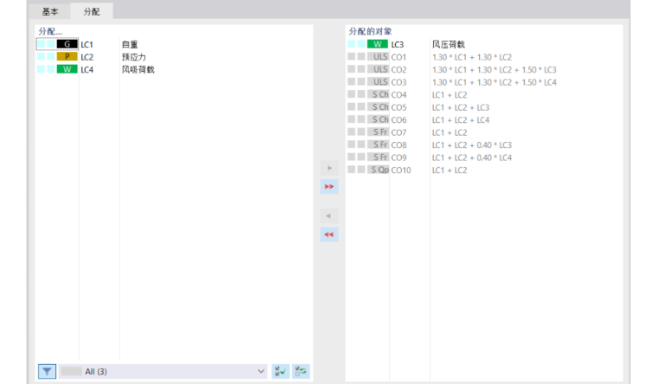Click CO5 formula LC1 + LC2 + LC3
This screenshot has width=657, height=384.
pyautogui.click(x=461, y=107)
